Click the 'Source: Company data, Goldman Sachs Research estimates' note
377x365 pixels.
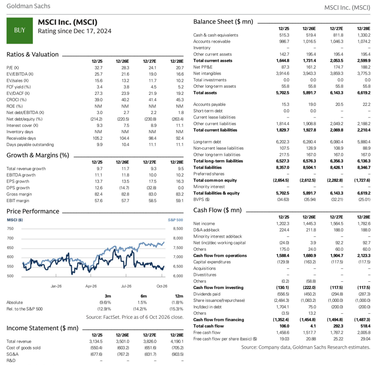(306, 347)
